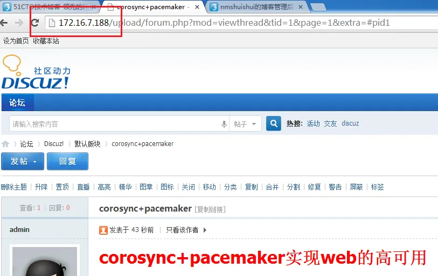The width and height of the screenshot is (438, 276).
Task: Click the 设为首页 link
Action: [16, 41]
